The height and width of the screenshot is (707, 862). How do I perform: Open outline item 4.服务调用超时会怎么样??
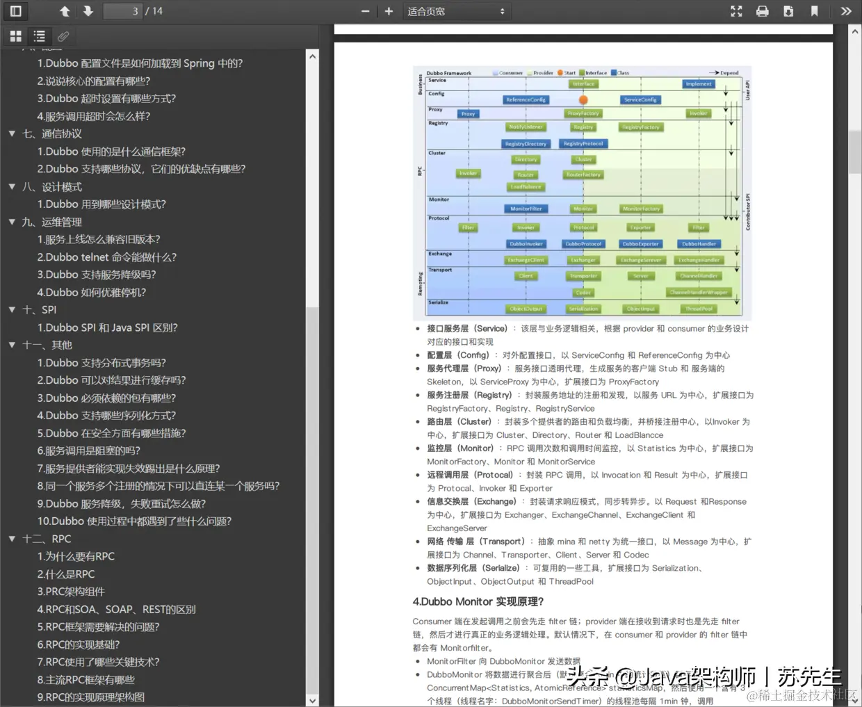[x=94, y=116]
